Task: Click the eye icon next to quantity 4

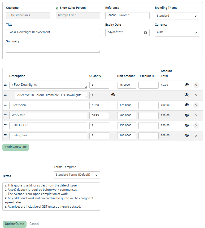Action: [113, 95]
